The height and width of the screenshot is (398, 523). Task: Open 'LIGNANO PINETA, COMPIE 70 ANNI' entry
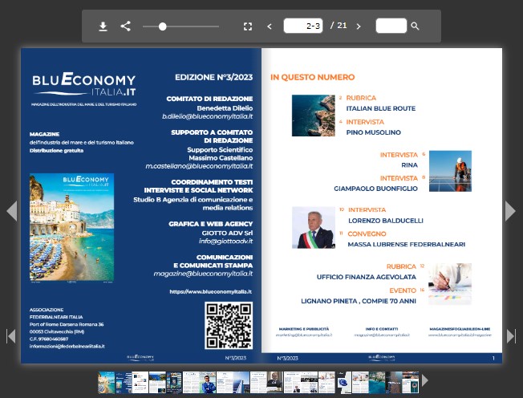(359, 301)
